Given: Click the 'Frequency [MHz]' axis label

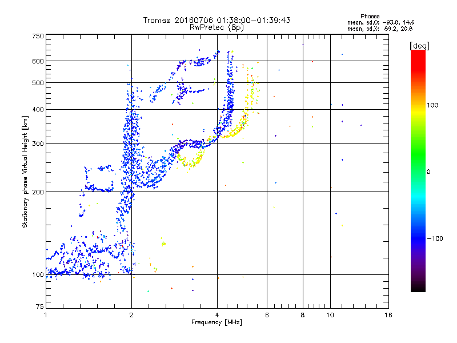Looking at the screenshot, I should click(217, 322).
